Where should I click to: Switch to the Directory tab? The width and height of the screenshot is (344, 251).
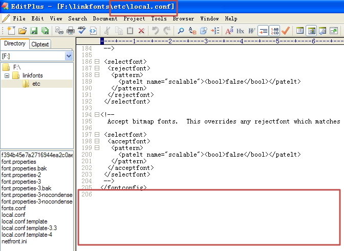[15, 43]
